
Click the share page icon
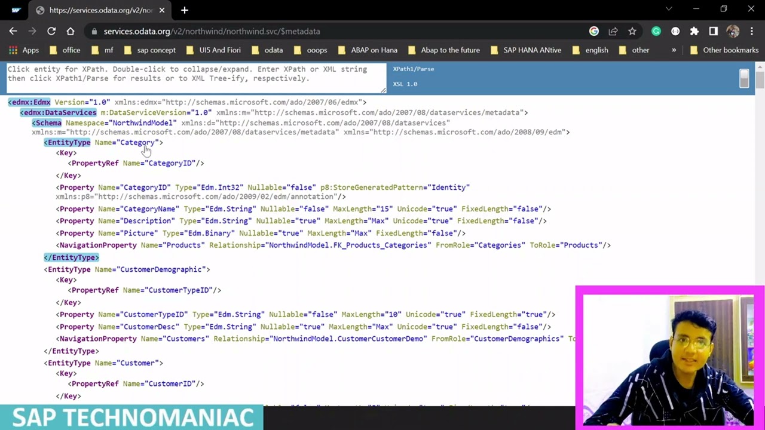613,31
